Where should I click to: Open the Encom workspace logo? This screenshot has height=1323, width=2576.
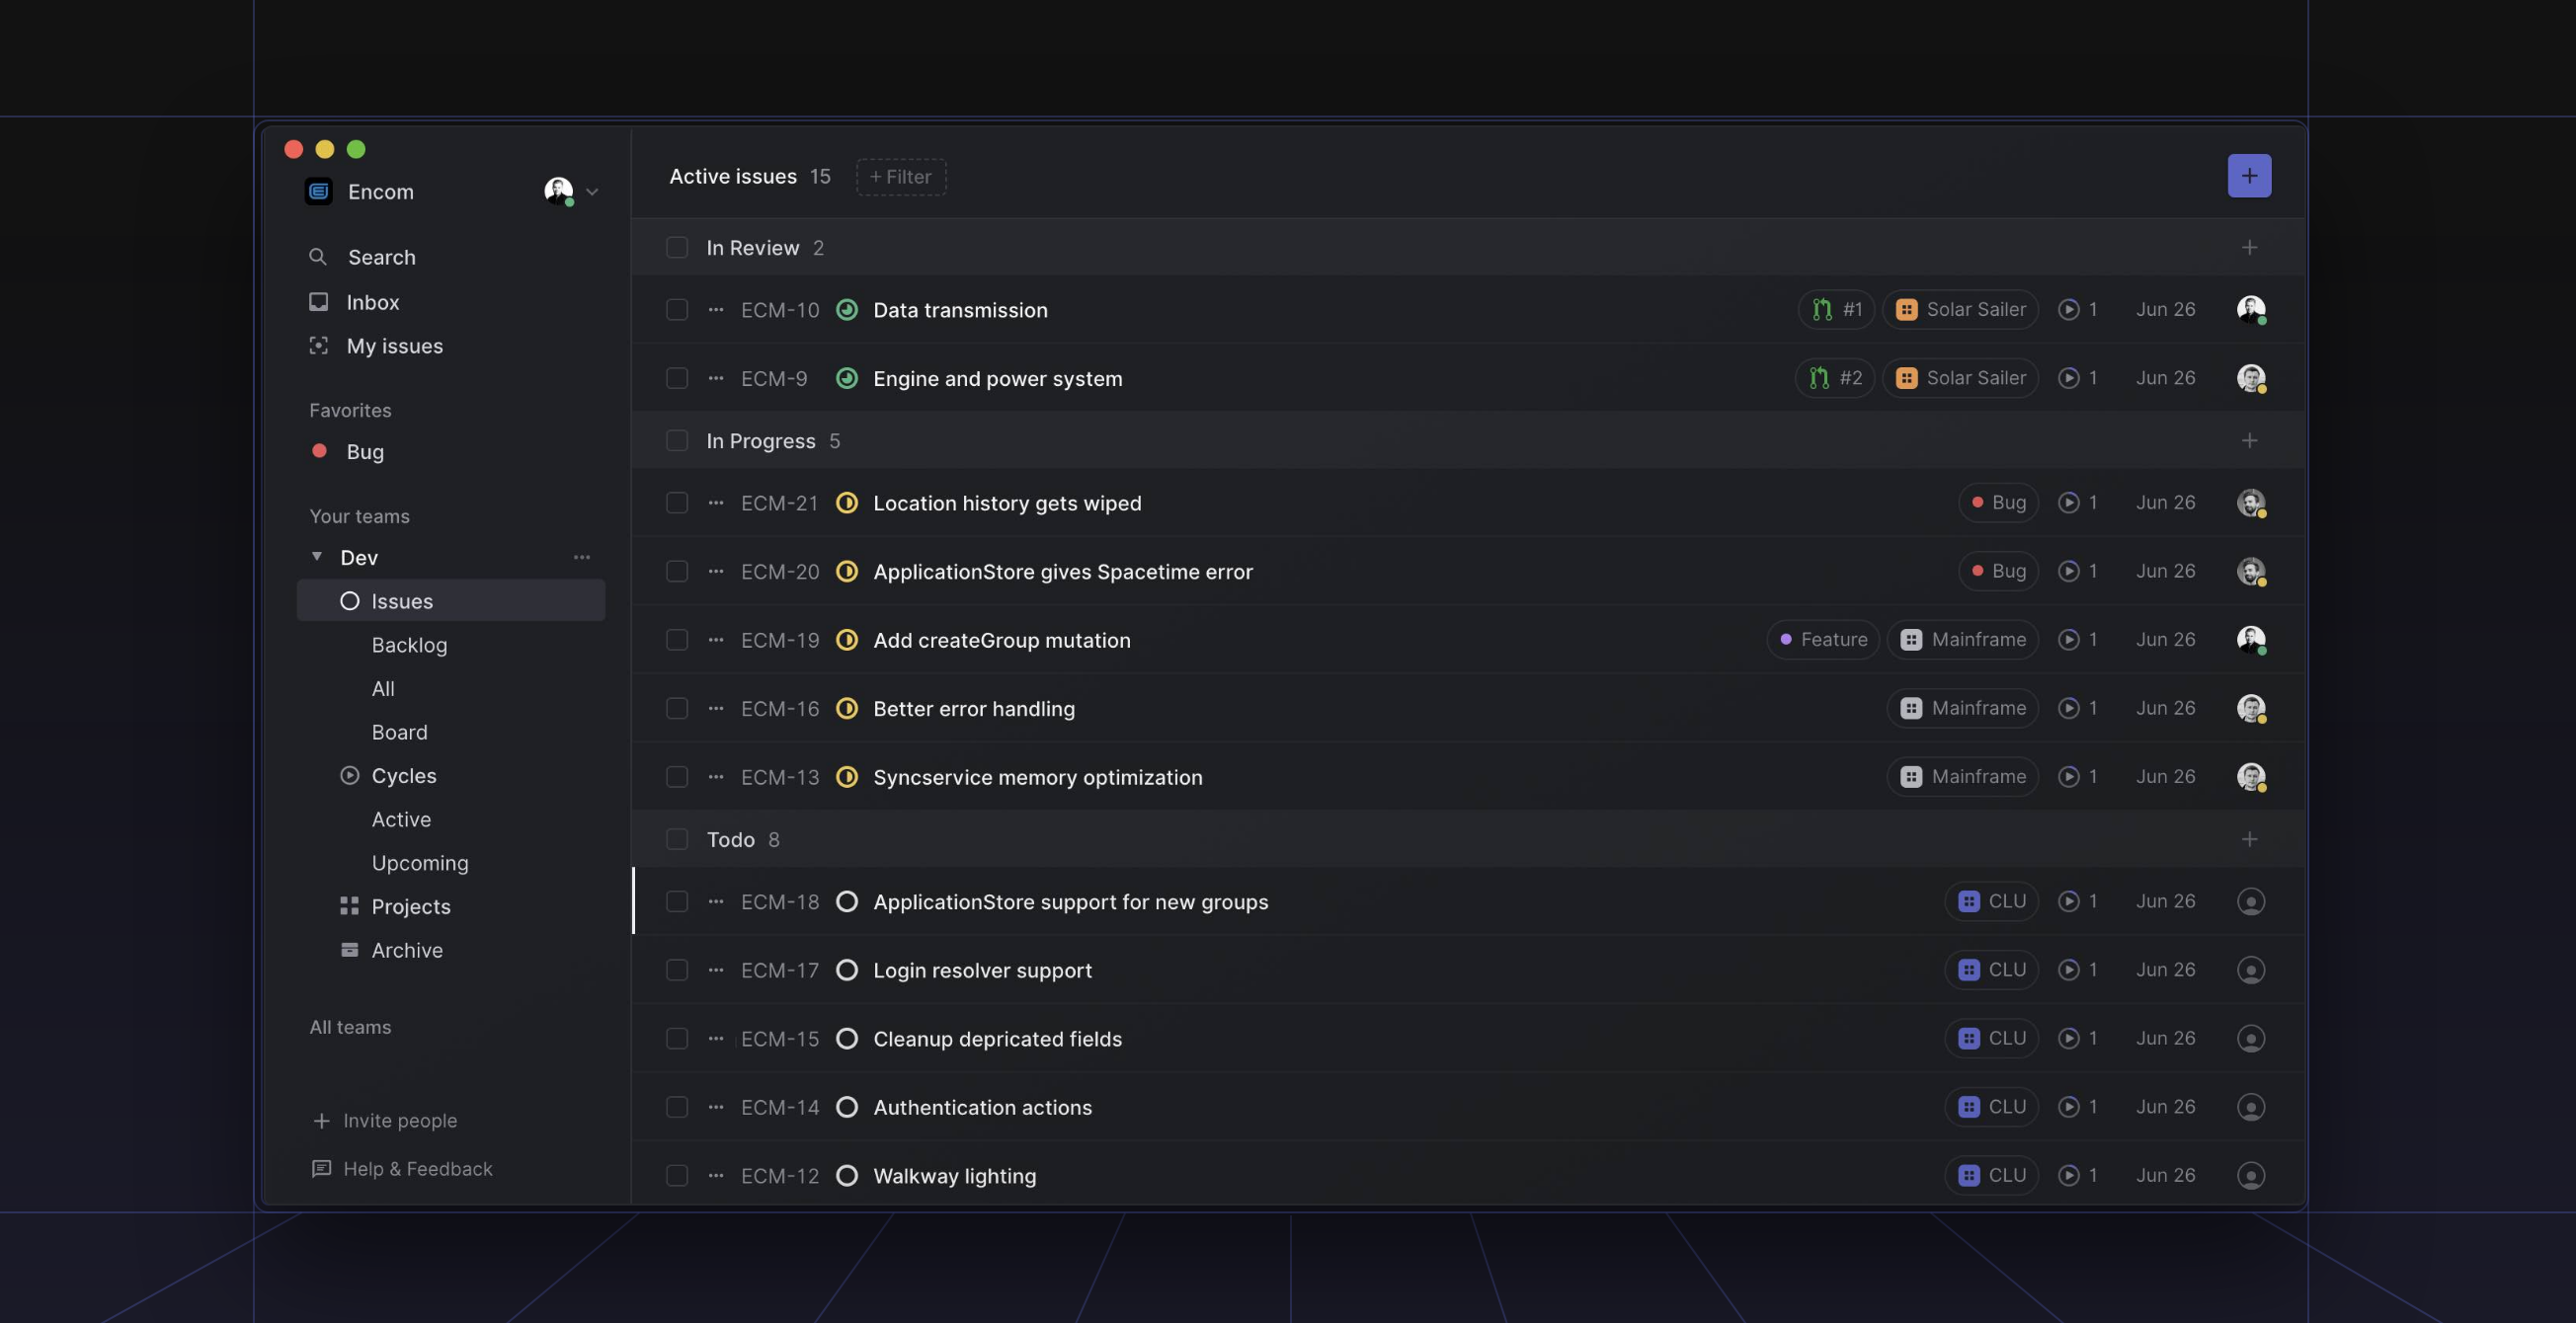[x=319, y=191]
